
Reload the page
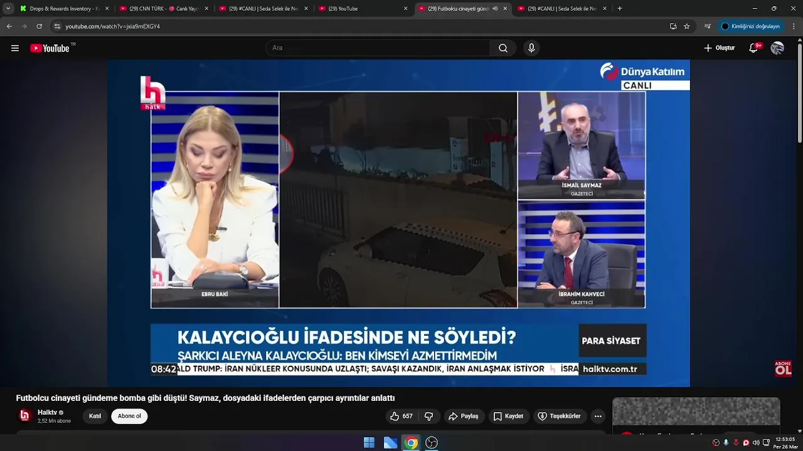[39, 26]
